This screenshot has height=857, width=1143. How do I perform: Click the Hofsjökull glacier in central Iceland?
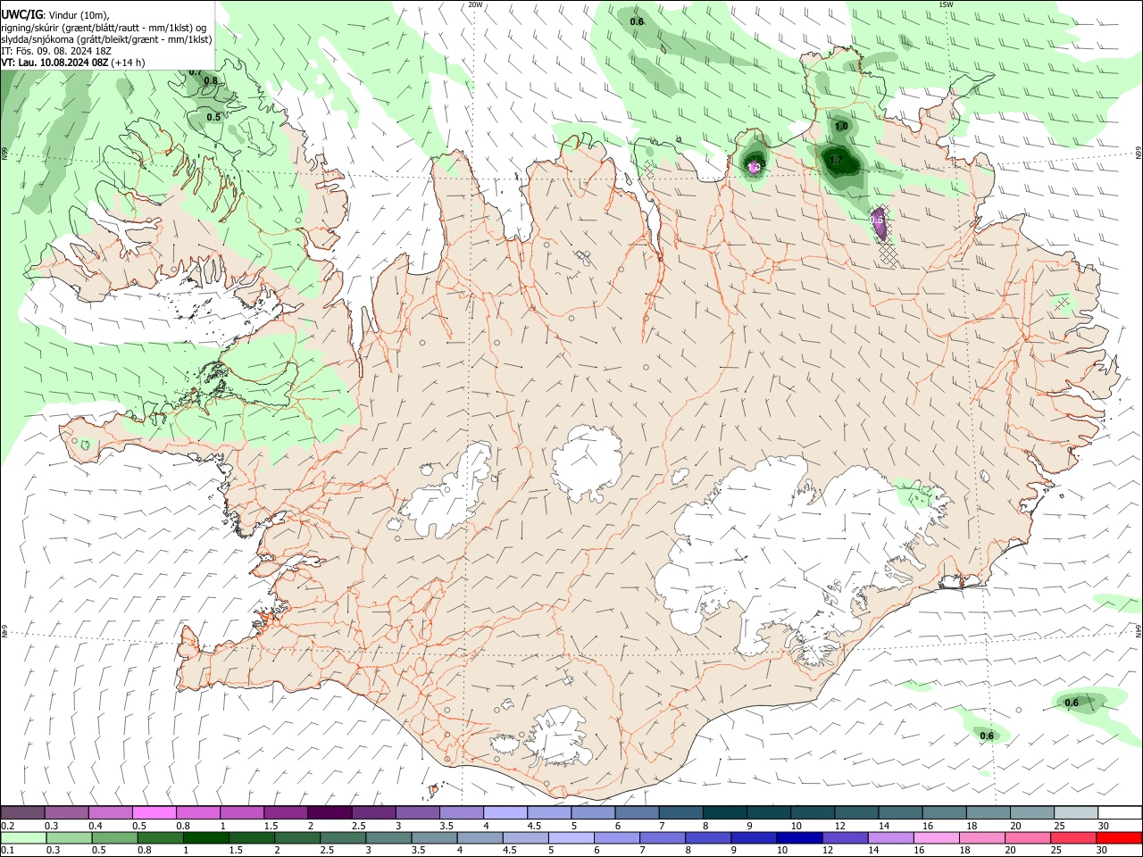(587, 462)
